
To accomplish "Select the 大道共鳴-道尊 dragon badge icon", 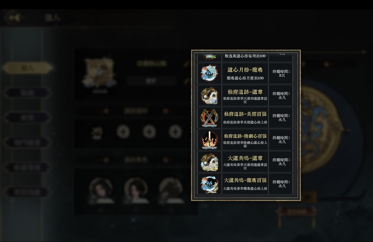I will (209, 162).
